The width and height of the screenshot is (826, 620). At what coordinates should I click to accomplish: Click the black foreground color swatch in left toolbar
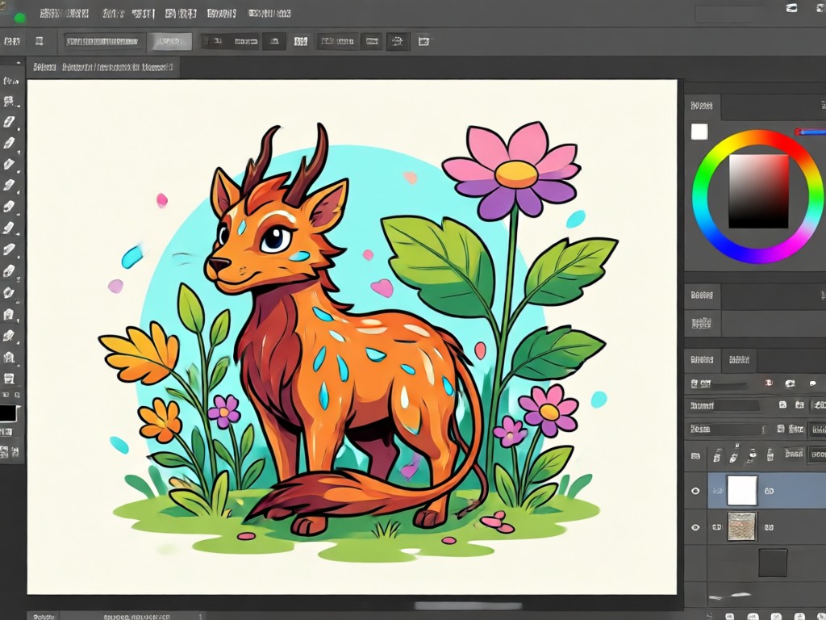click(x=8, y=413)
